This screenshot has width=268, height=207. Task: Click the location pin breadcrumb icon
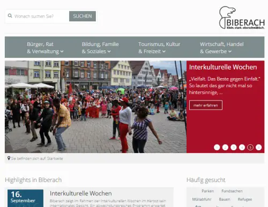pos(9,158)
